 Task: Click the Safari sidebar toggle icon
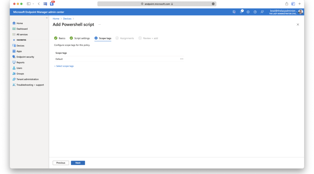pyautogui.click(x=29, y=4)
